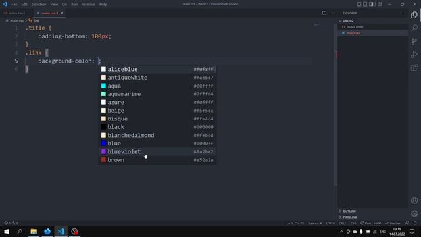Click the errors and warnings status indicator

(x=11, y=223)
